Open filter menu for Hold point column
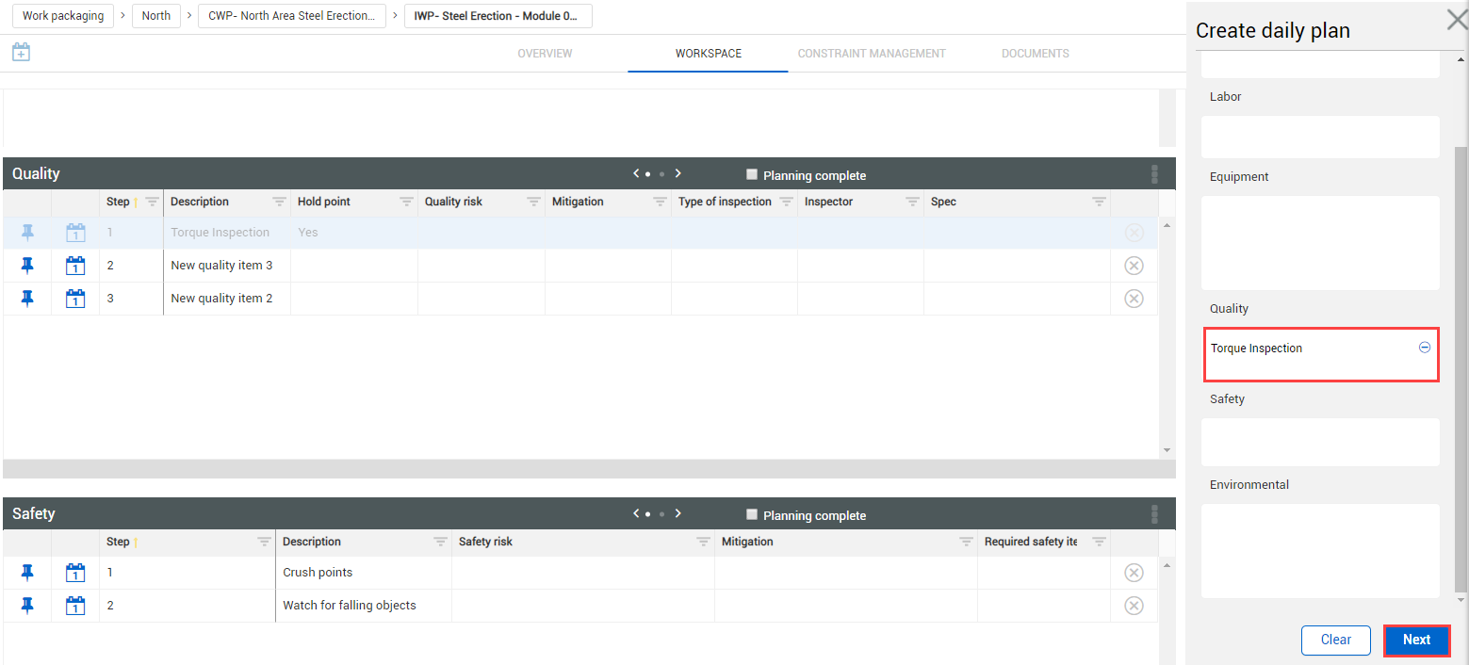 [x=406, y=202]
